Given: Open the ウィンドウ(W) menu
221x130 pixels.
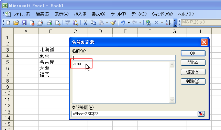Looking at the screenshot, I should point(162,14).
